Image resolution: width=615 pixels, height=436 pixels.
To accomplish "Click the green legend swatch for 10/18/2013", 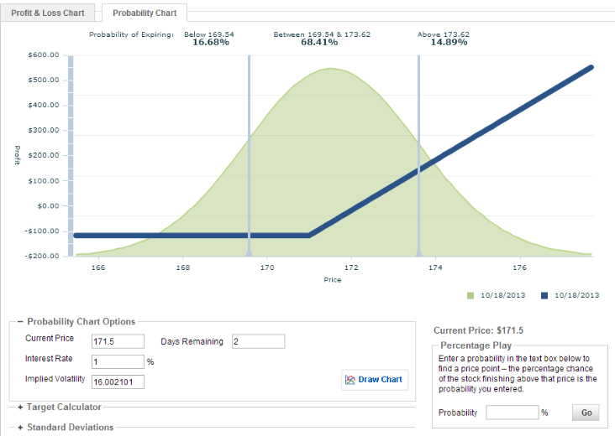I will 470,295.
